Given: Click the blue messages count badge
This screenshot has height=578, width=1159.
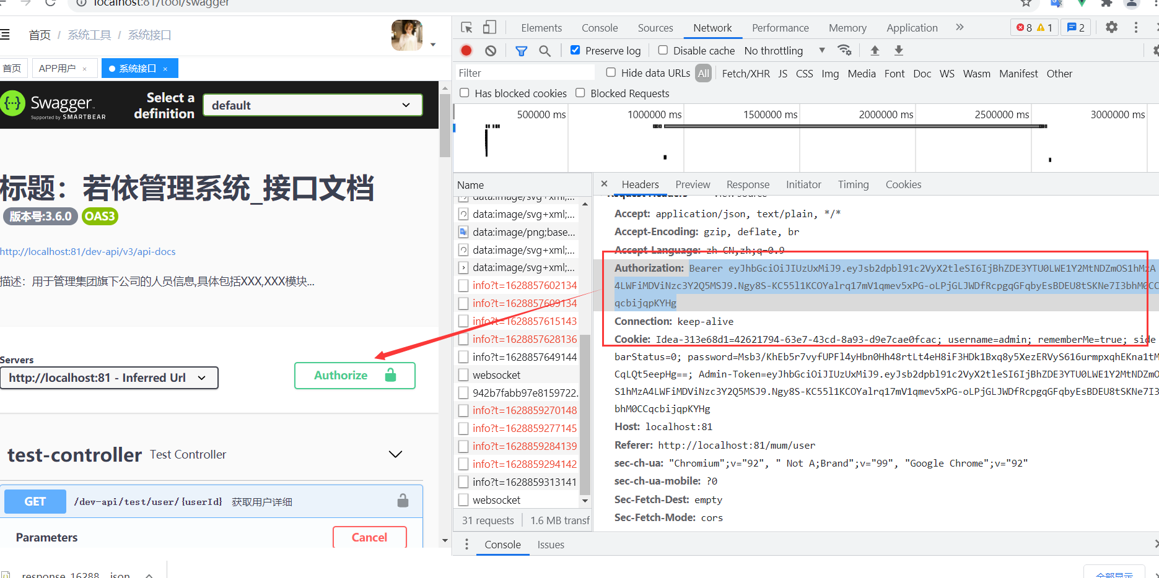Looking at the screenshot, I should pyautogui.click(x=1075, y=28).
